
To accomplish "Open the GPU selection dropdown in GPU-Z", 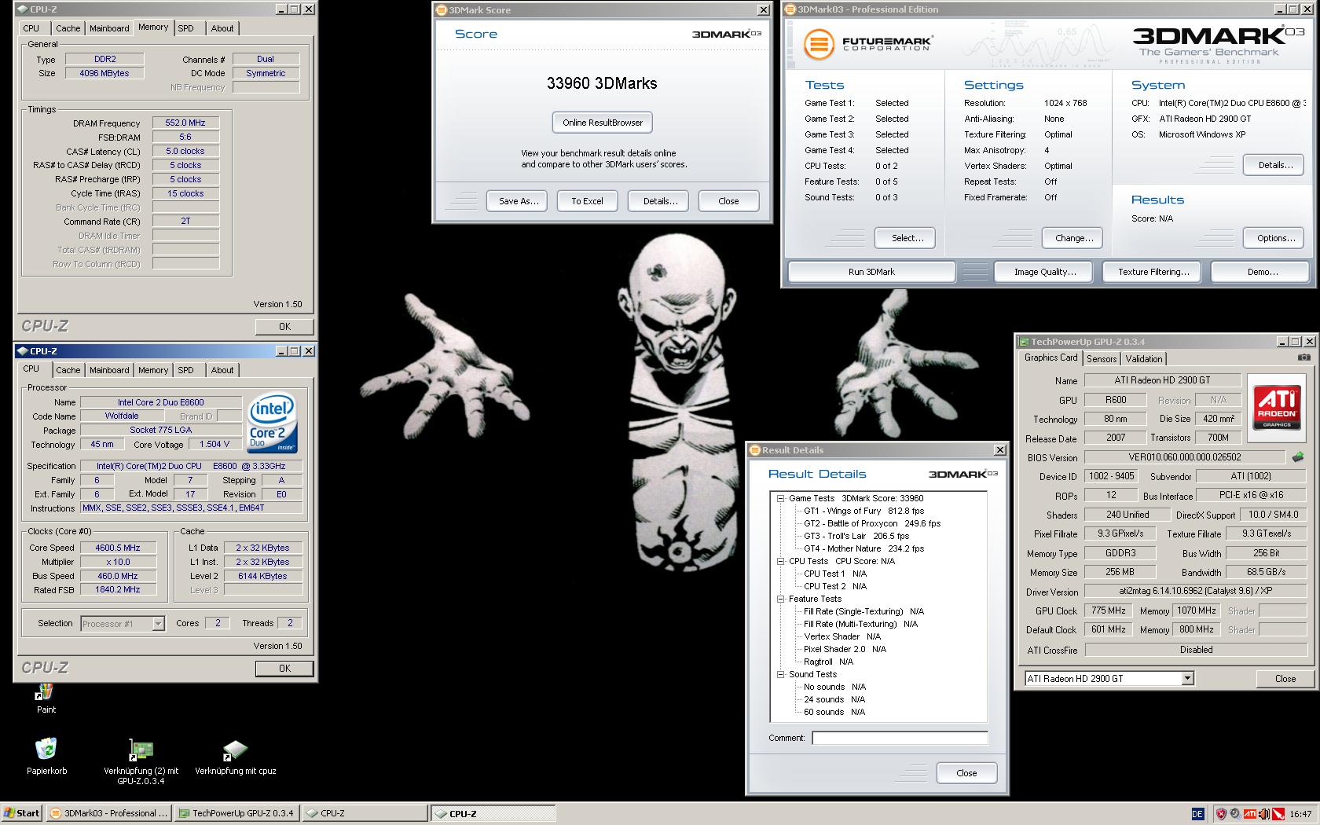I will click(x=1187, y=678).
